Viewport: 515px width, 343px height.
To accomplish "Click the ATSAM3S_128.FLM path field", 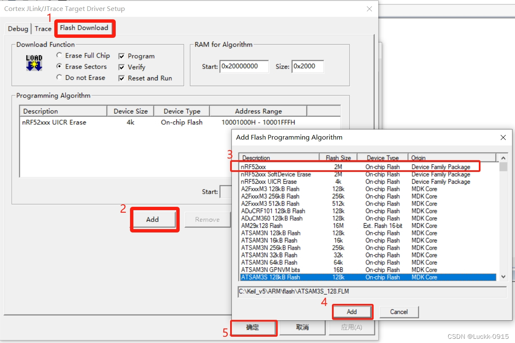I will (372, 291).
